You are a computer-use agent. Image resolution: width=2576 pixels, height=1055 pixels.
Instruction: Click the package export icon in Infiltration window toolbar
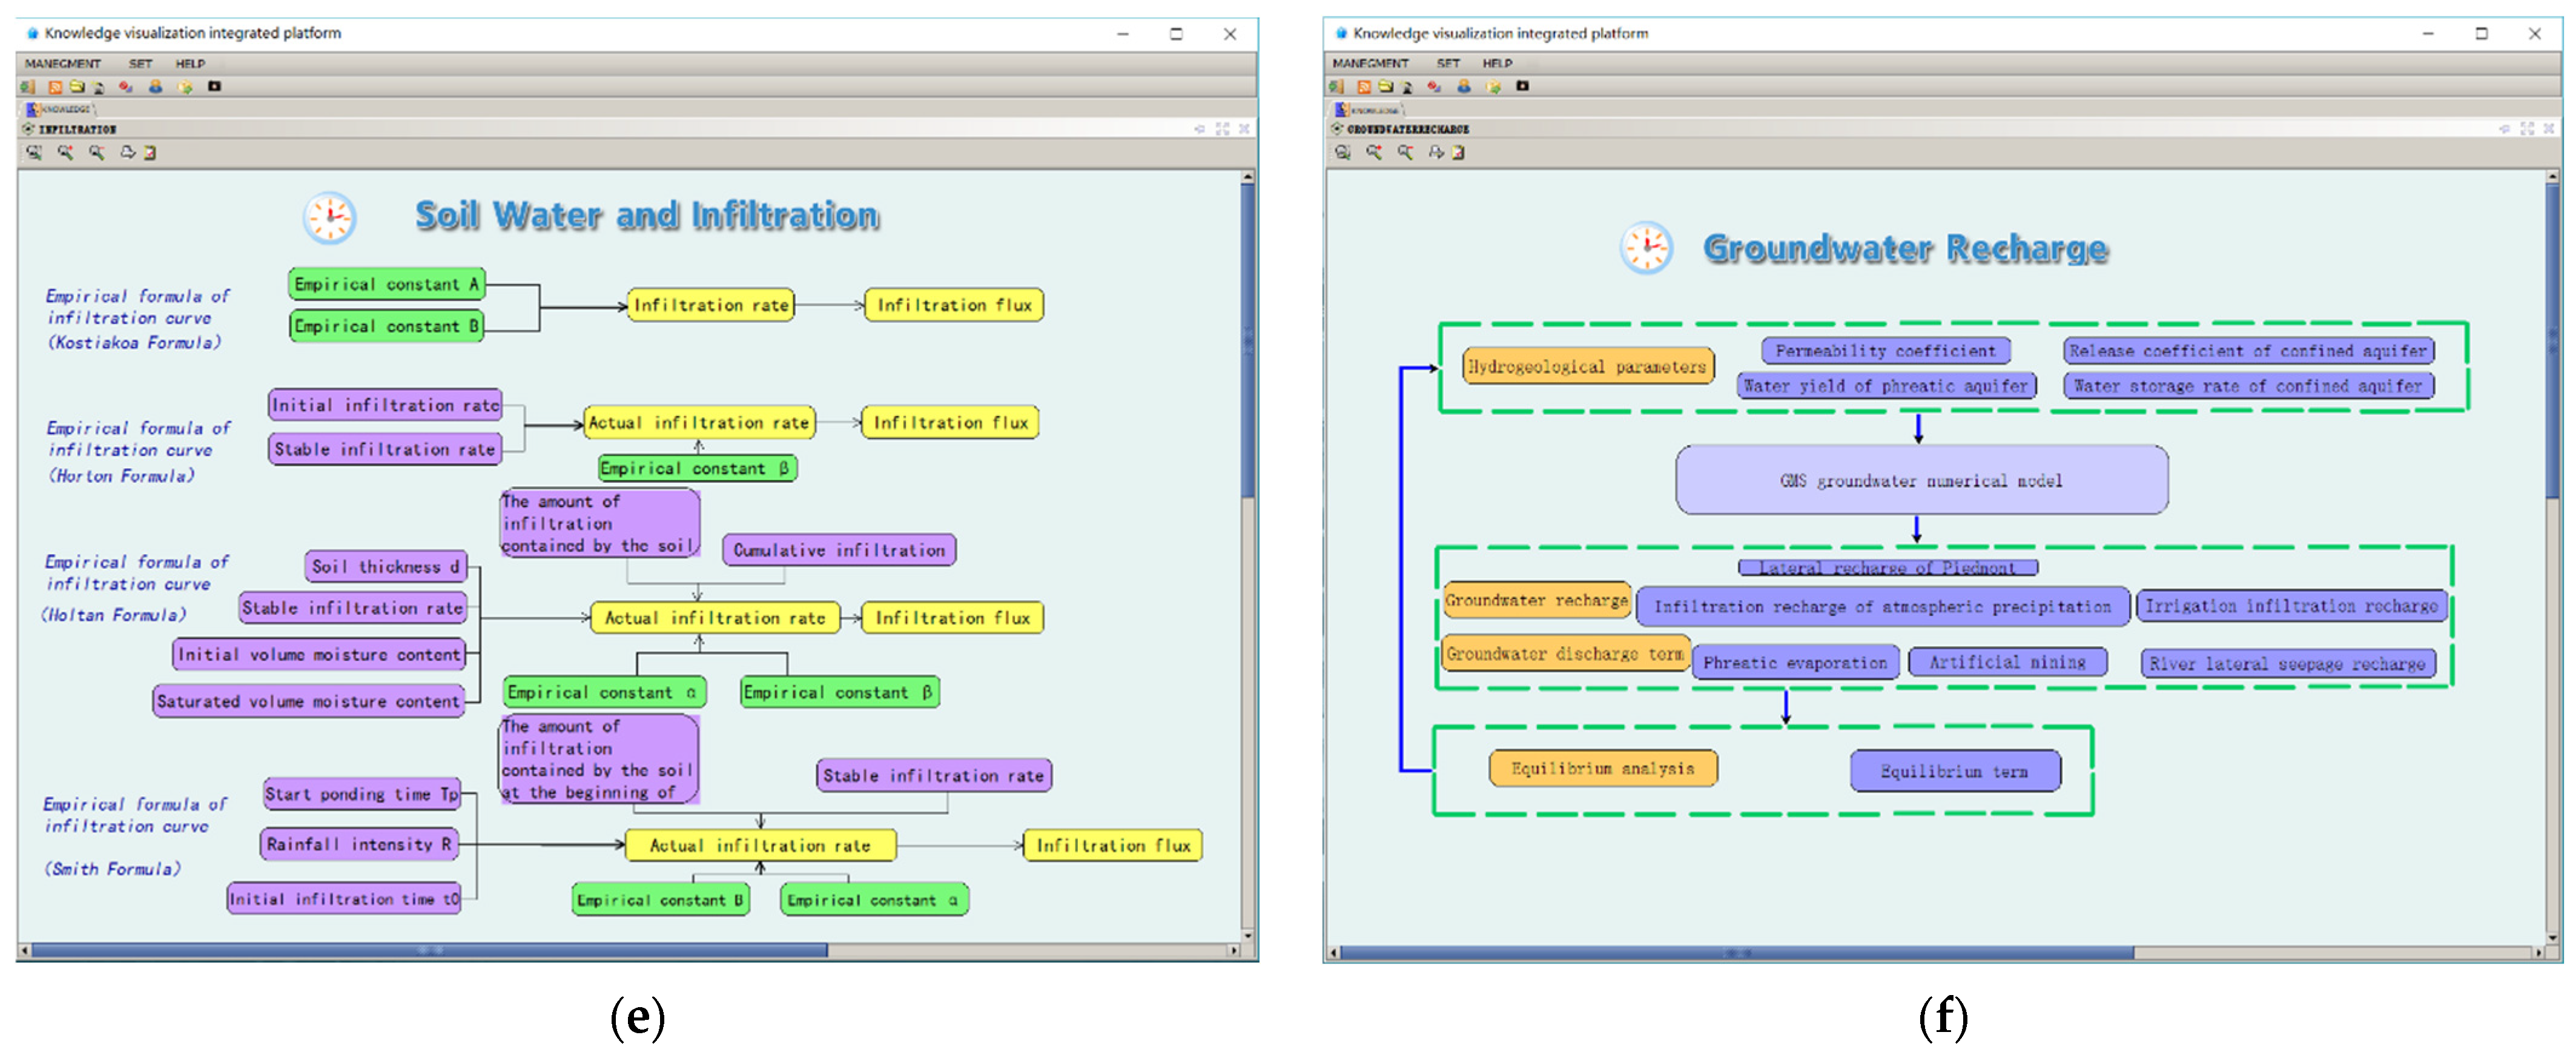(x=185, y=87)
